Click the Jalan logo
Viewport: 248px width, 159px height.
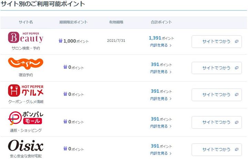pos(25,64)
